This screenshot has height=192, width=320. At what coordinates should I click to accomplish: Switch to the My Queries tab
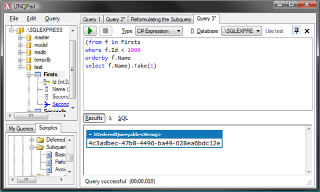(x=21, y=129)
